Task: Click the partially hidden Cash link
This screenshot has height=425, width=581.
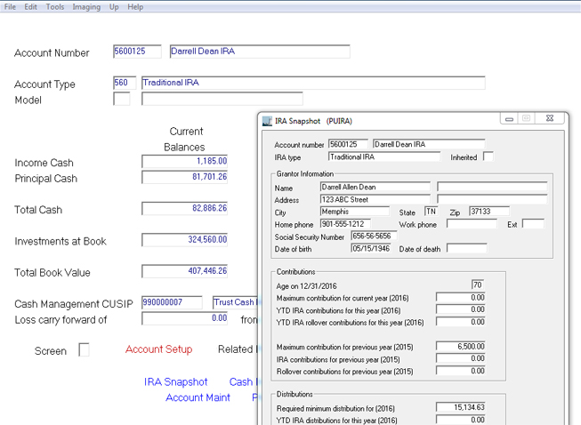Action: coord(243,381)
